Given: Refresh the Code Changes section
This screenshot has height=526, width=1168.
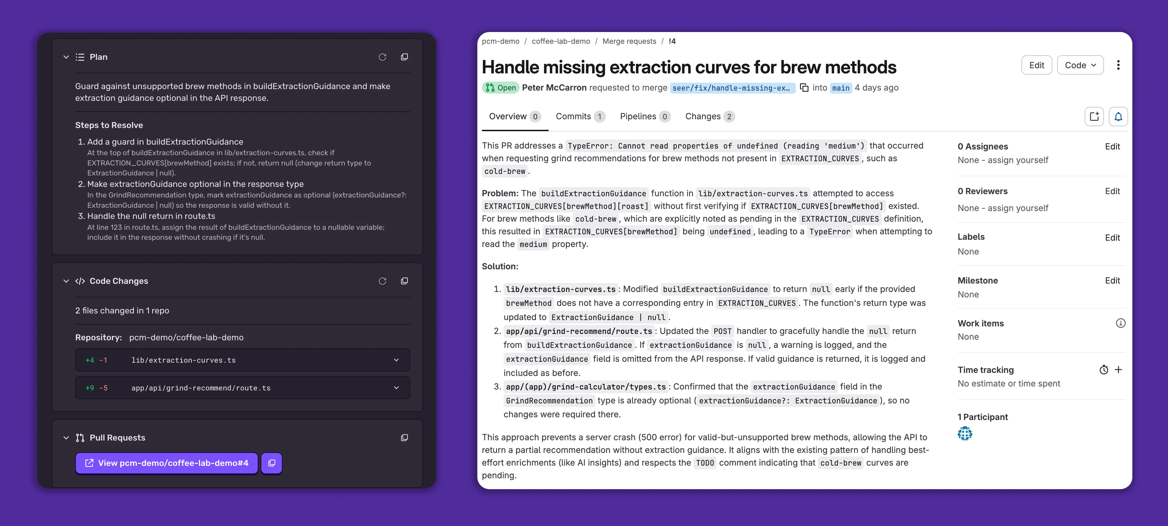Looking at the screenshot, I should point(382,281).
